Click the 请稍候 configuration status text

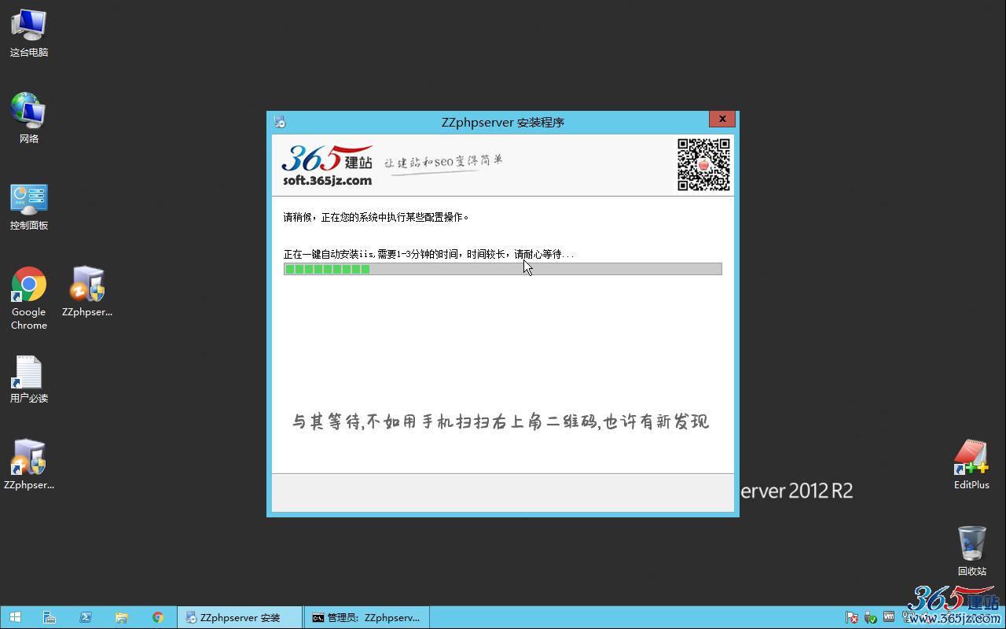click(376, 217)
